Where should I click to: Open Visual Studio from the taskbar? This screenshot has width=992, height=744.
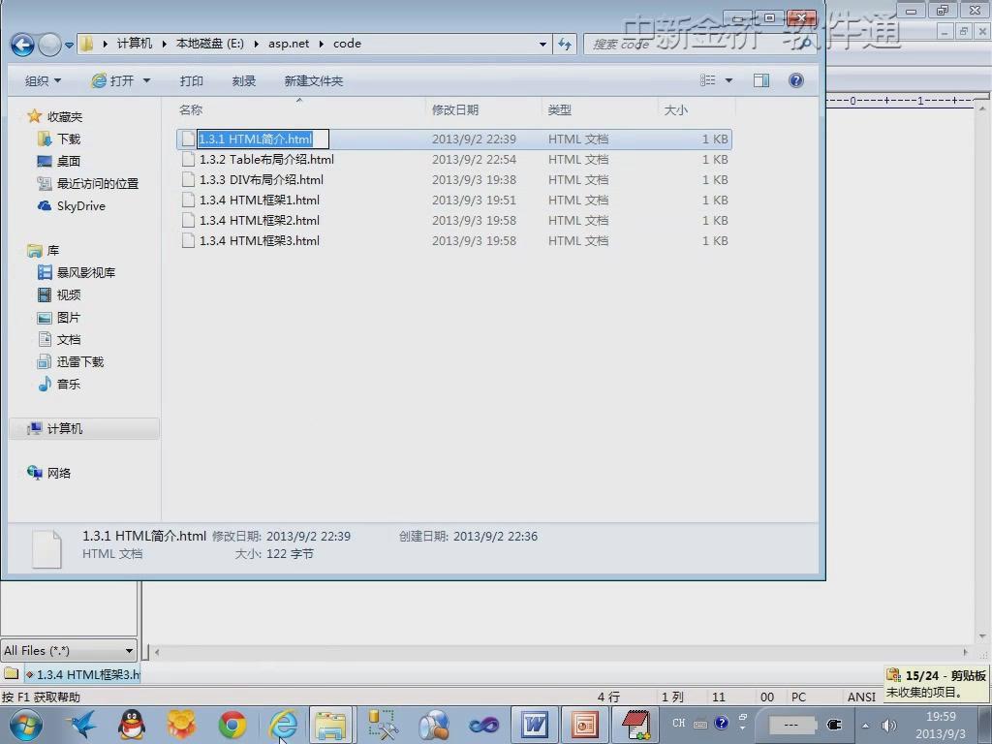pyautogui.click(x=484, y=725)
